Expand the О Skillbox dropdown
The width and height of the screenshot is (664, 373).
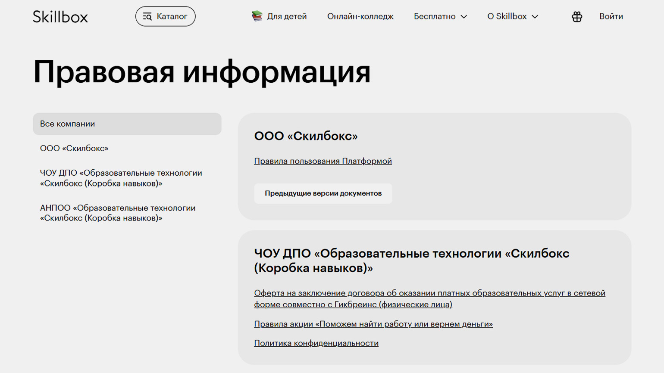click(513, 16)
